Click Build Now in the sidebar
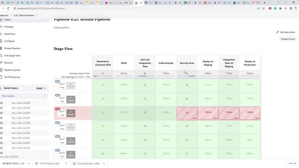 coord(10,34)
